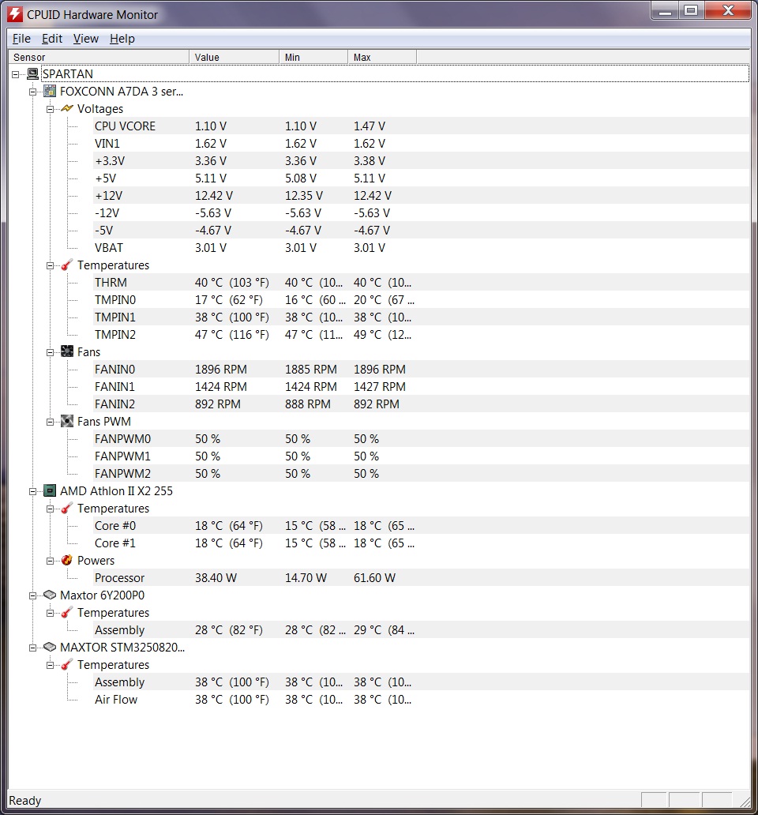The height and width of the screenshot is (815, 758).
Task: Click the 1896 RPM FANIN0 value
Action: (x=221, y=370)
